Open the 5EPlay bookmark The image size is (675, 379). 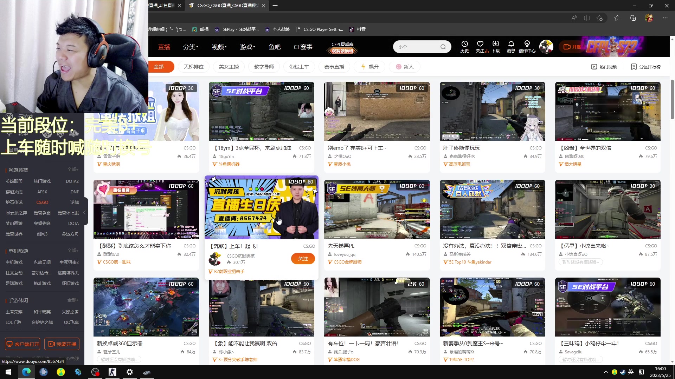[x=237, y=29]
